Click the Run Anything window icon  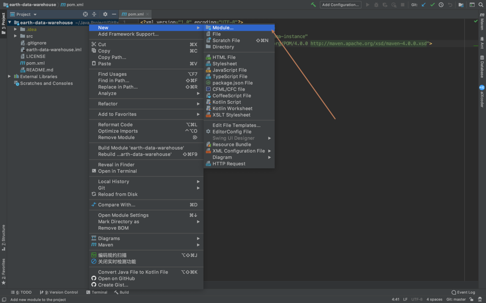click(x=472, y=5)
